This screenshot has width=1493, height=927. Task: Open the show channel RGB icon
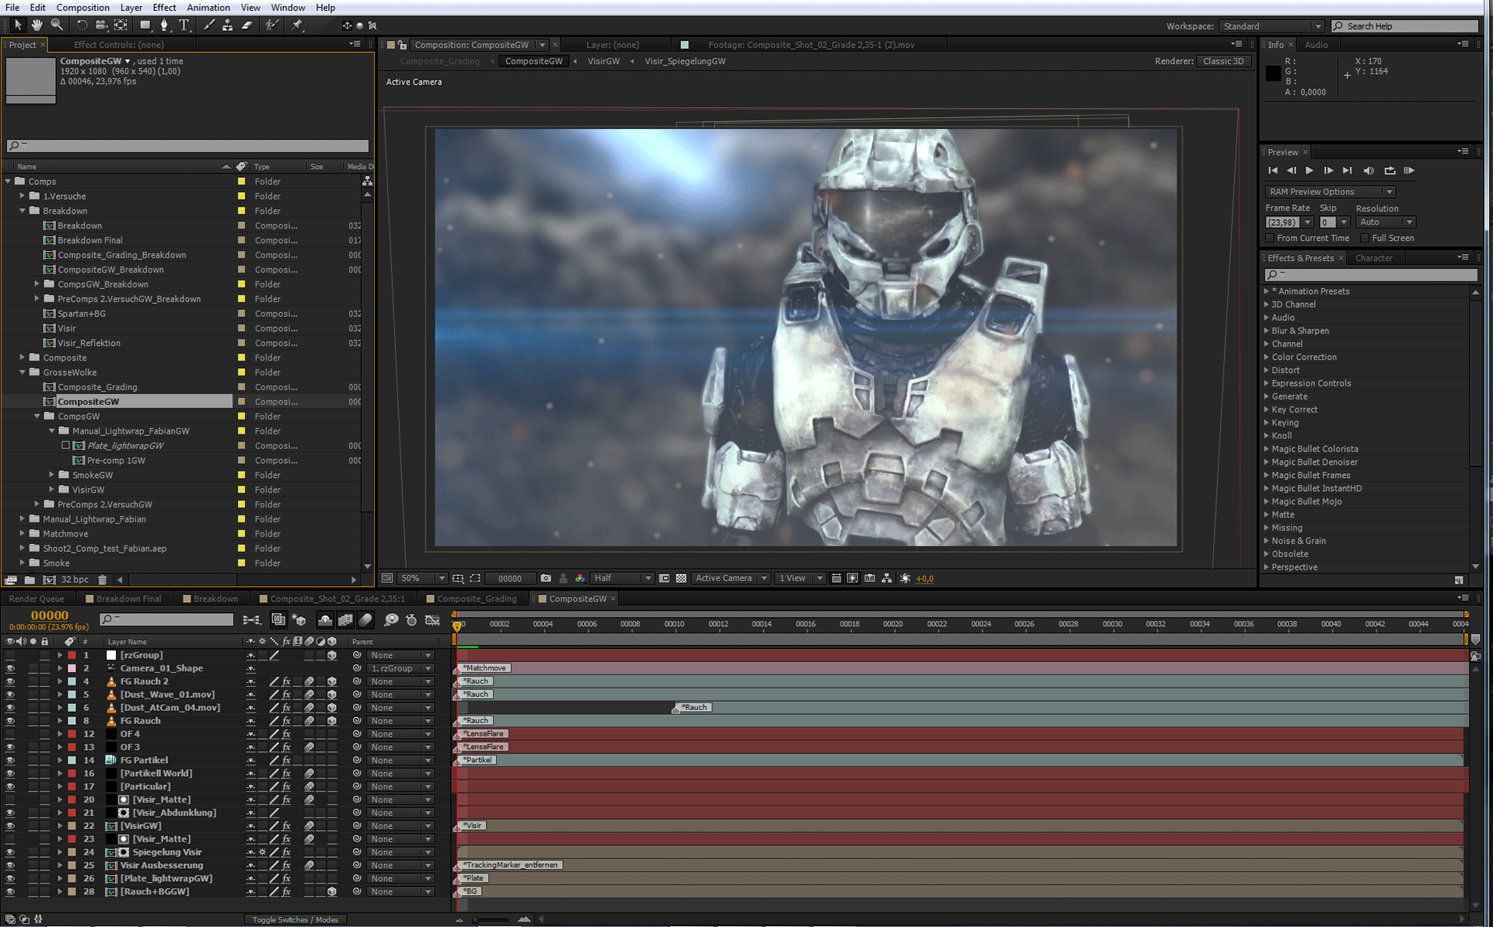tap(580, 578)
